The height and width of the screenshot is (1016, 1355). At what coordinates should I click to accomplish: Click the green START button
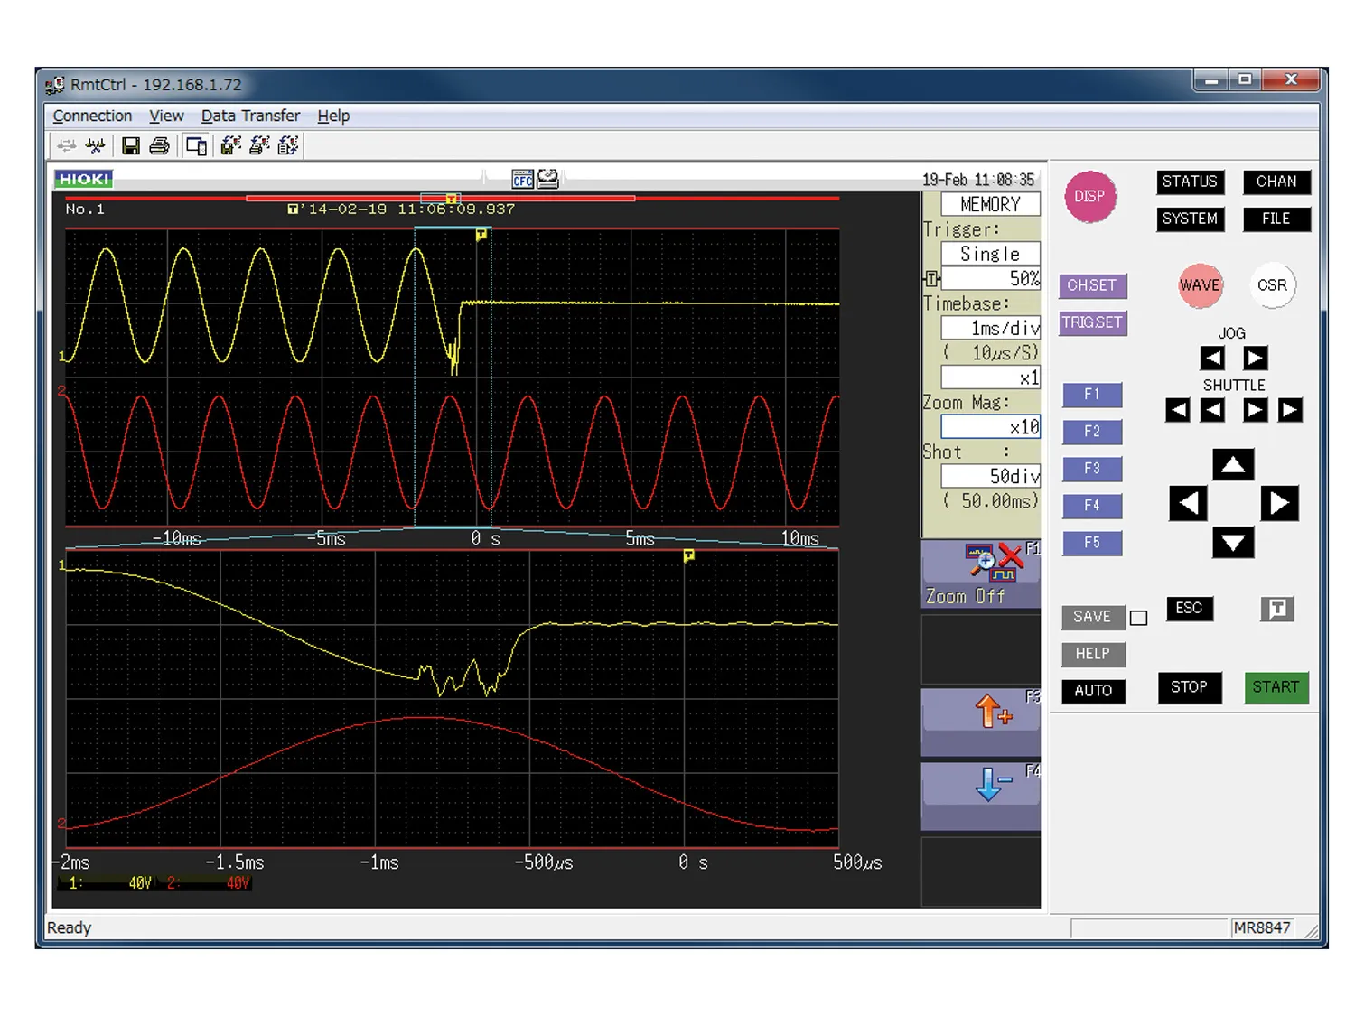pos(1276,687)
